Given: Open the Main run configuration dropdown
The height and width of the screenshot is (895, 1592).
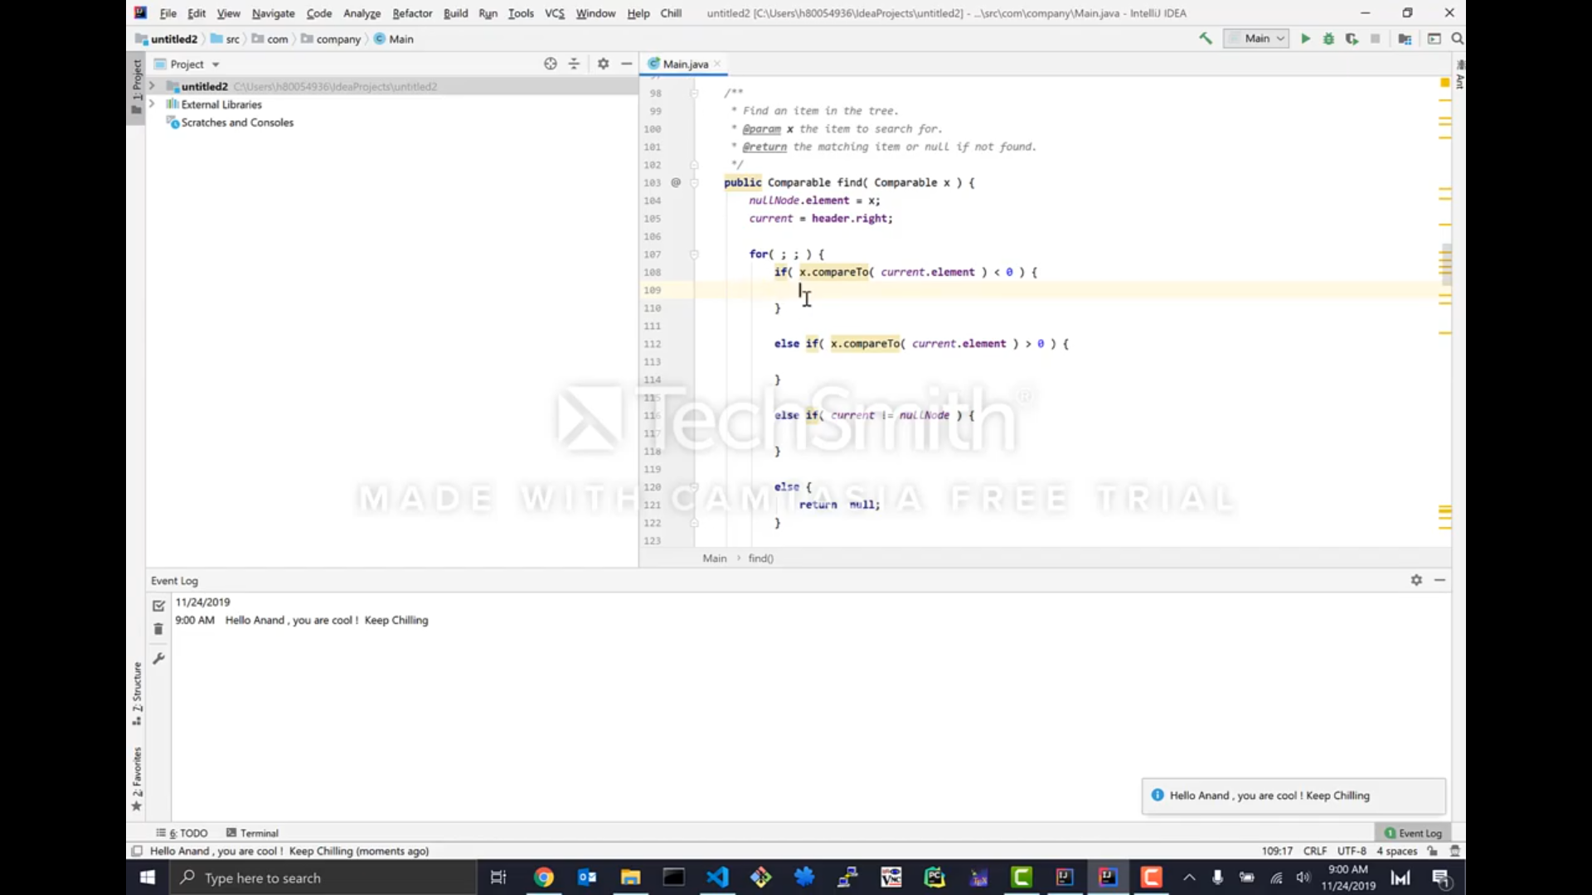Looking at the screenshot, I should pyautogui.click(x=1257, y=39).
